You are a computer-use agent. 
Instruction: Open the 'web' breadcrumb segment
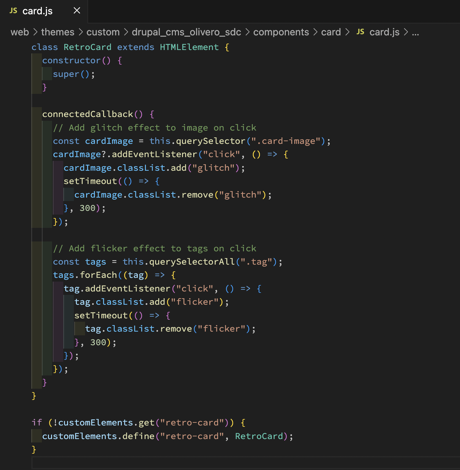click(20, 32)
